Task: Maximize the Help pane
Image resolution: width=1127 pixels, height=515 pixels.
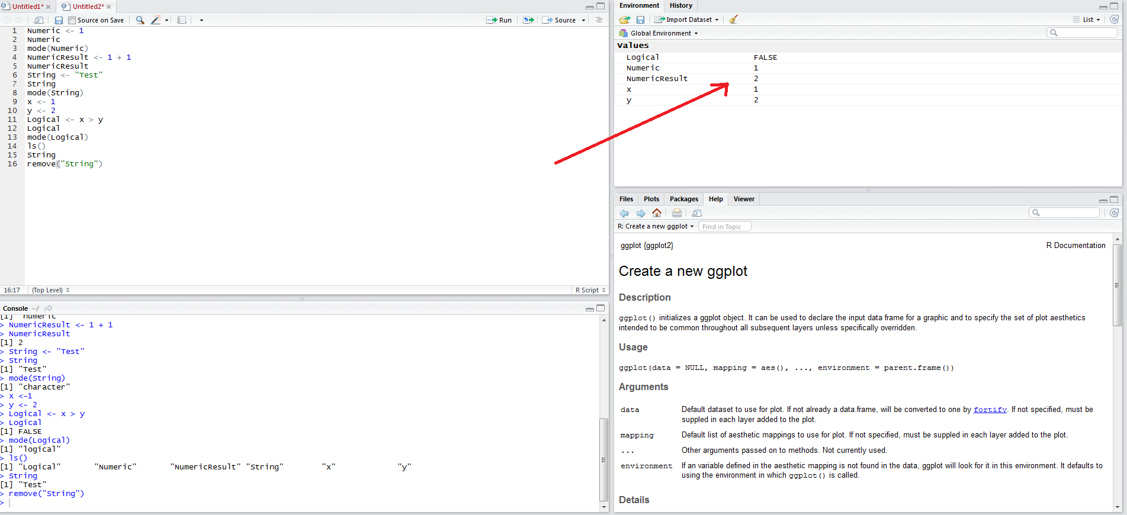Action: coord(1114,199)
